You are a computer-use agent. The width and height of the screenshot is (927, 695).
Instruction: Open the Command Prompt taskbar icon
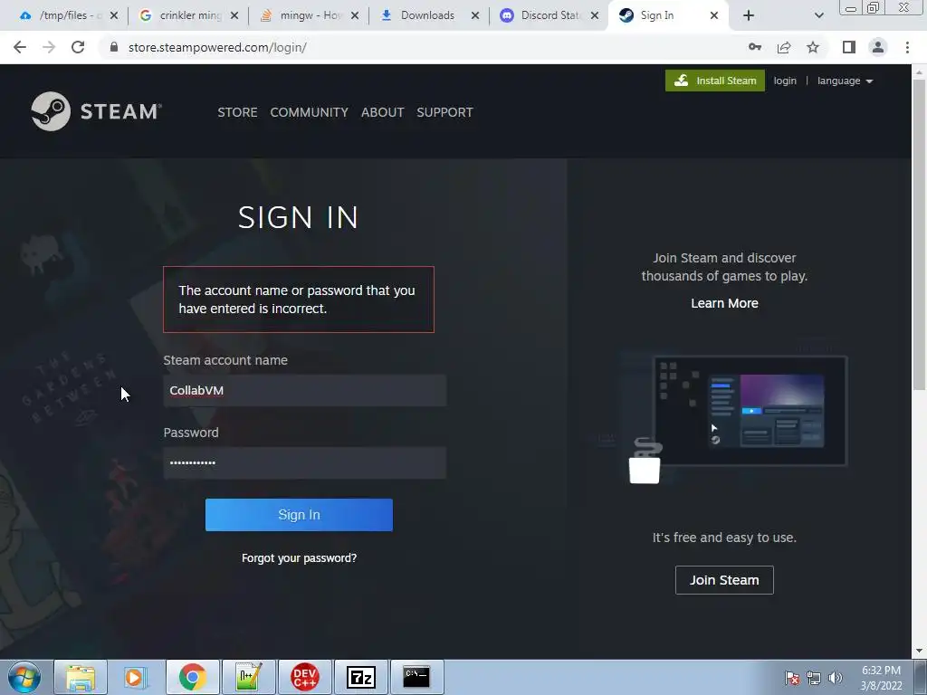(x=416, y=677)
